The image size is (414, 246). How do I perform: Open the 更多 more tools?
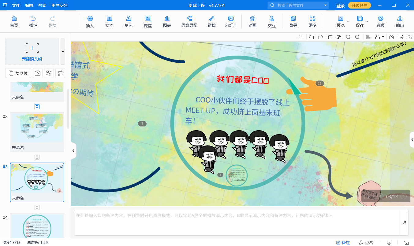(x=312, y=22)
